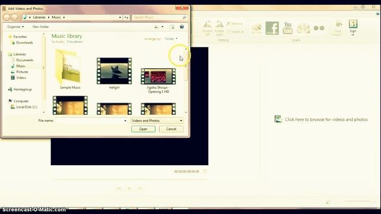Click the zoom time scale slider
This screenshot has width=381, height=214.
coord(357,201)
